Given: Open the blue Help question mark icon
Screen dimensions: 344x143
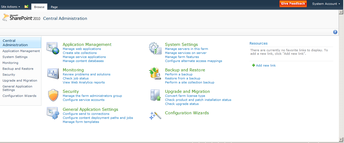Looking at the screenshot, I should pos(335,32).
